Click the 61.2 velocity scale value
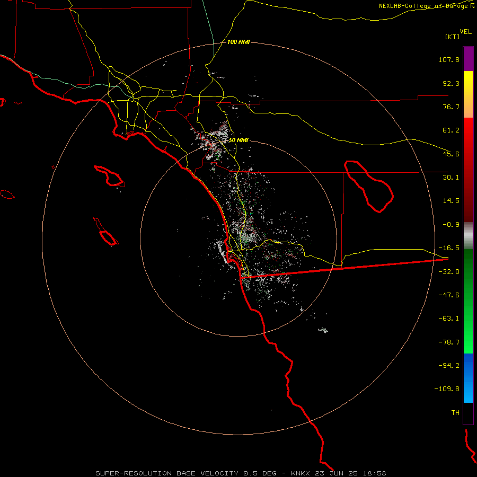The image size is (477, 477). tap(451, 130)
